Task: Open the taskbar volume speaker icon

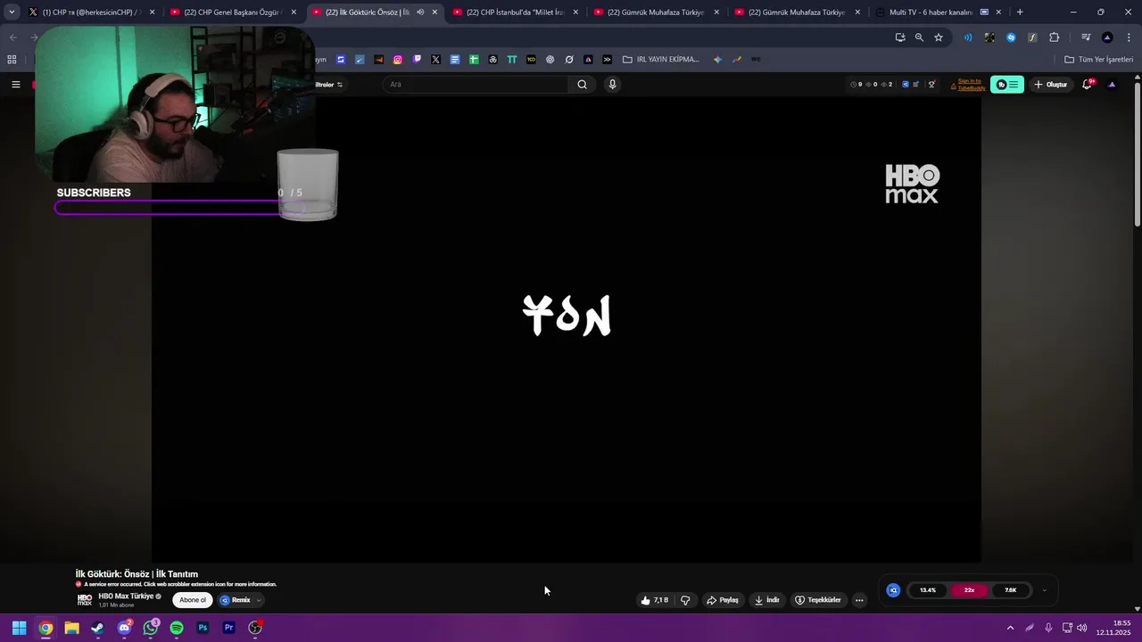Action: 1082,628
